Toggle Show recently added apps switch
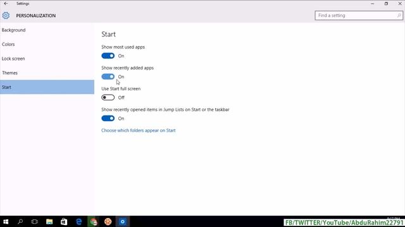The image size is (405, 227). click(x=108, y=77)
